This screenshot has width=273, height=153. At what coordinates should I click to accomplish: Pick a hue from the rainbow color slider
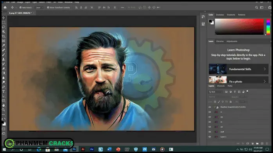pyautogui.click(x=268, y=27)
